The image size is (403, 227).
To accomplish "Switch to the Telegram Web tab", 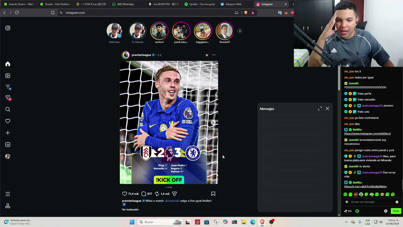I will (236, 4).
